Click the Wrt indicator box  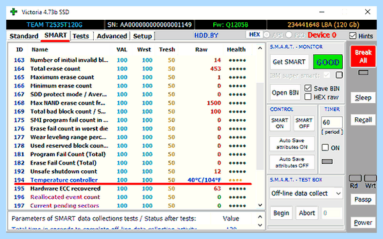370,178
